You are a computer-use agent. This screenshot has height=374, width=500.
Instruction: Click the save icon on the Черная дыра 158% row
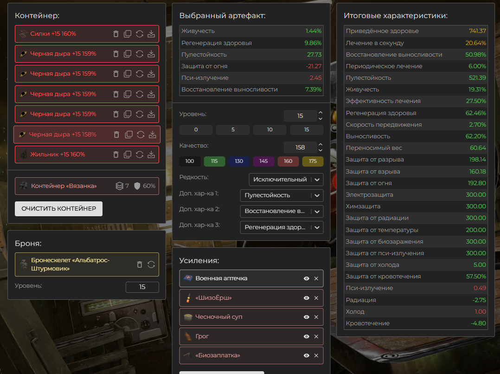pos(152,135)
